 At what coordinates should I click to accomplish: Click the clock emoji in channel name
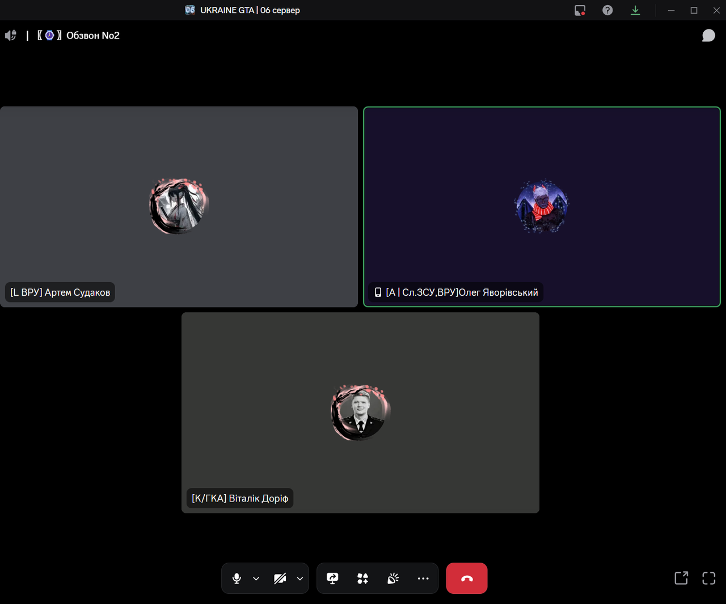(49, 35)
